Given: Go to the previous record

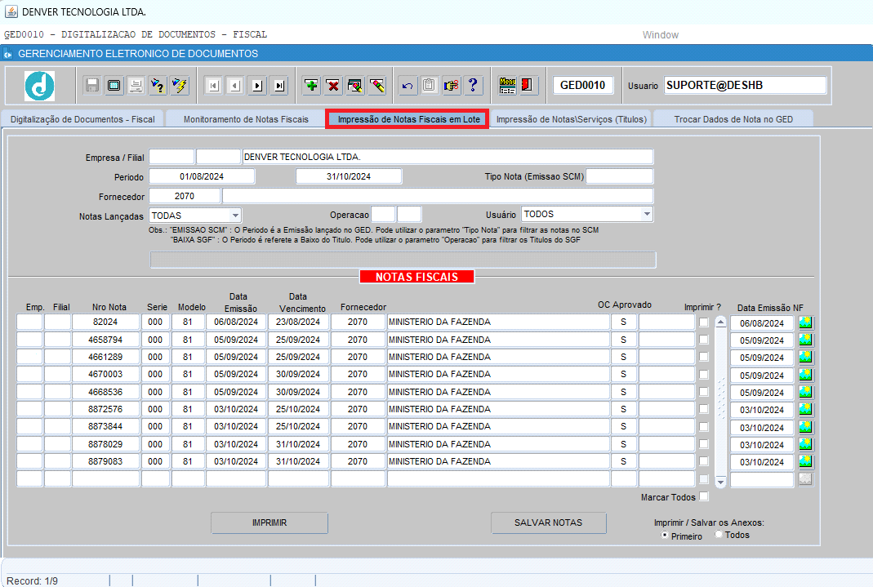Looking at the screenshot, I should (x=235, y=86).
